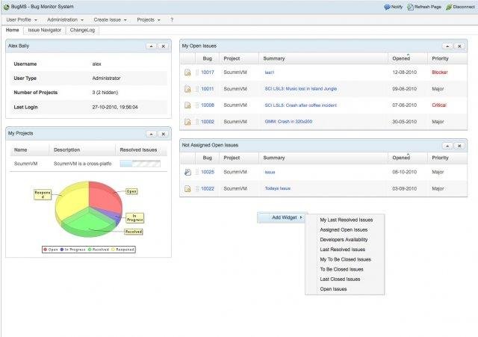Switch to the Issue Navigator tab
Screen dimensions: 478x337
pyautogui.click(x=45, y=30)
